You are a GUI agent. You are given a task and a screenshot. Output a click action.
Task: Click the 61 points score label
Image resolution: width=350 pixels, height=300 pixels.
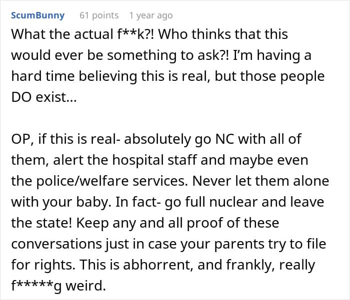pyautogui.click(x=99, y=15)
